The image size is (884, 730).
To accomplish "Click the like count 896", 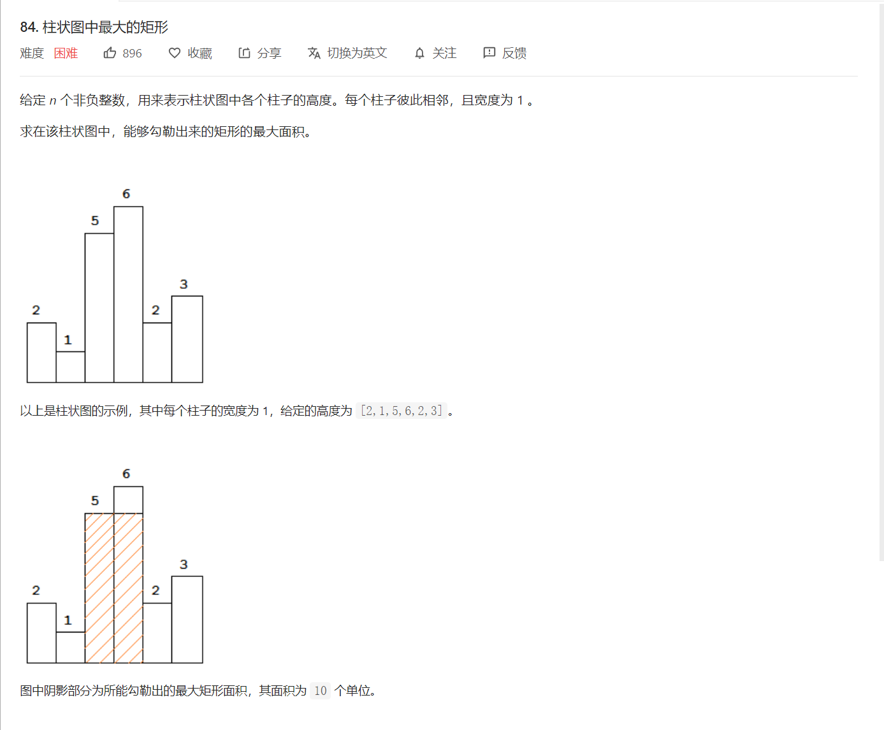I will tap(132, 54).
